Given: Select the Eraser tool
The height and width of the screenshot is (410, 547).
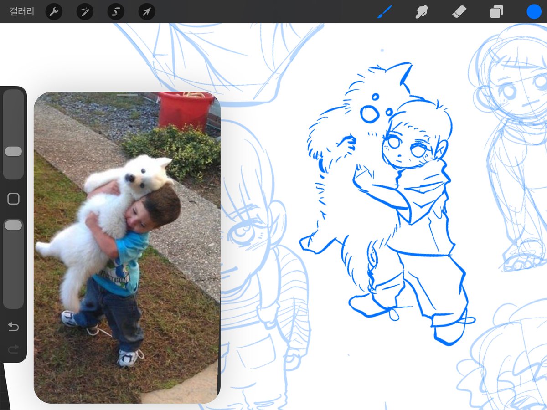Looking at the screenshot, I should 459,12.
